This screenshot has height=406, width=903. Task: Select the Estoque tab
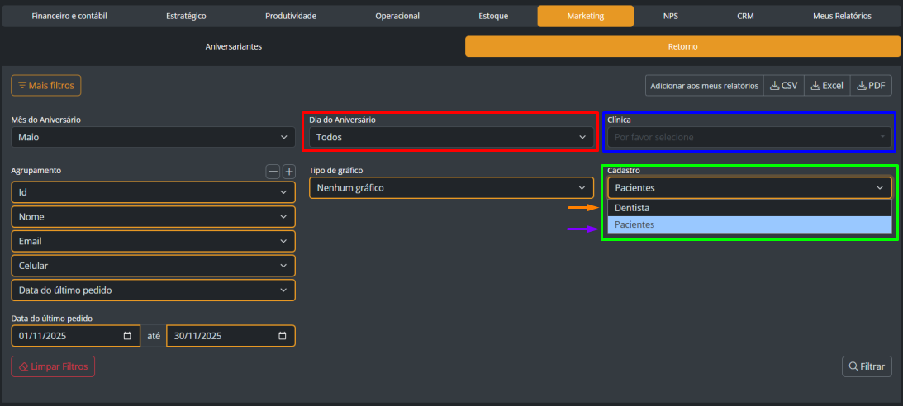[493, 17]
